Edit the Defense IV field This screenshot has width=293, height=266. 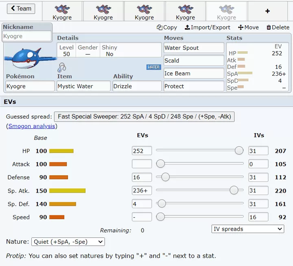(258, 177)
